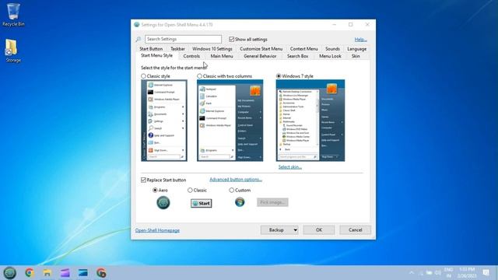Open the Context Menu tab
This screenshot has width=498, height=280.
tap(304, 49)
